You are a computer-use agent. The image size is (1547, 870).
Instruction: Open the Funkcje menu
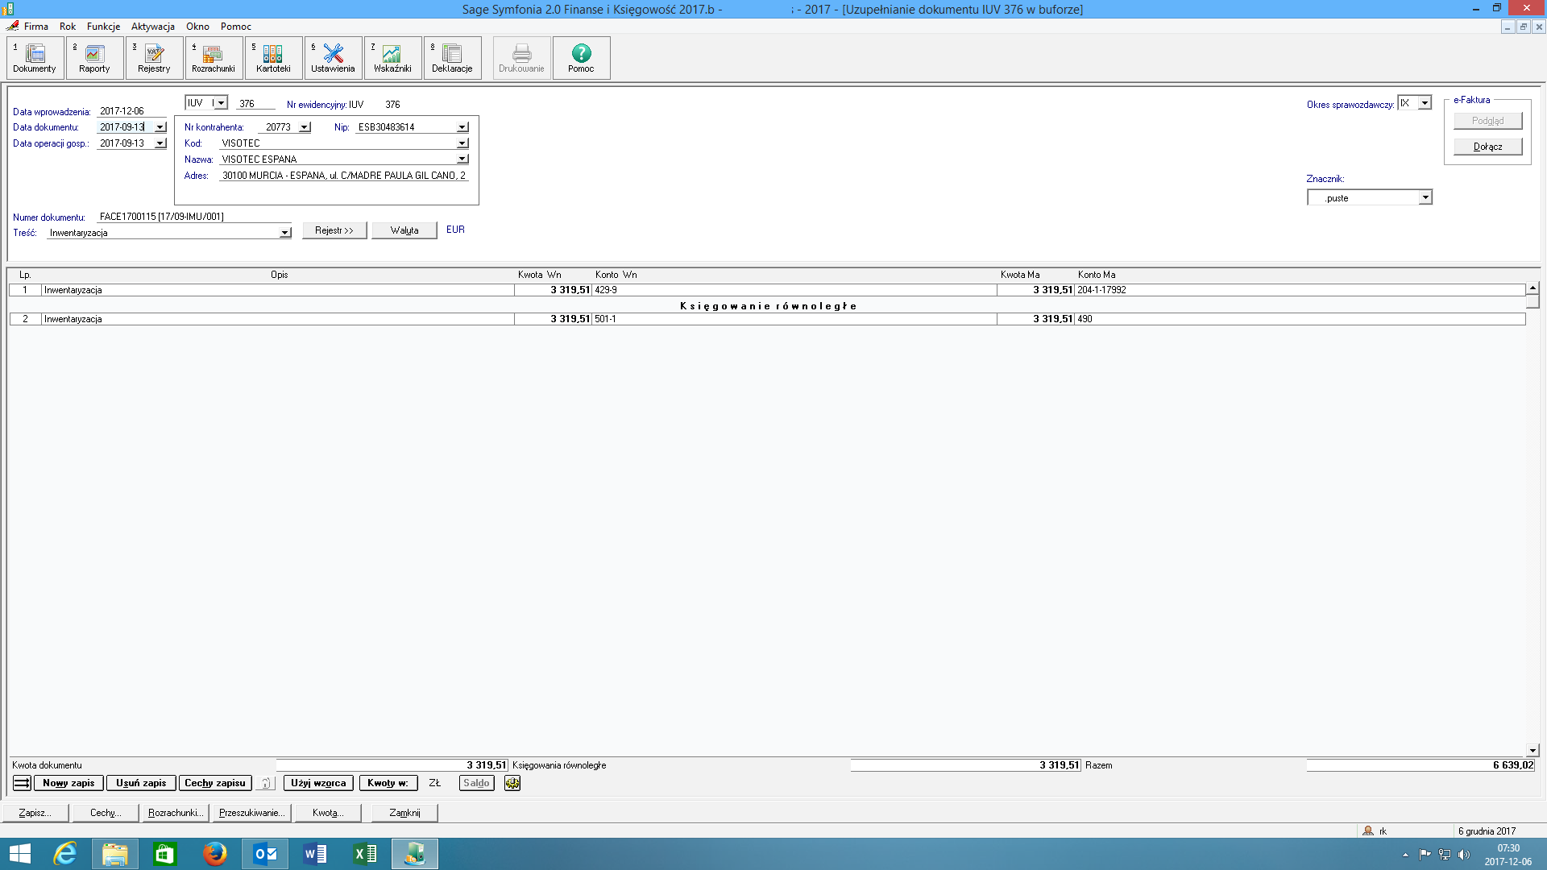tap(103, 27)
